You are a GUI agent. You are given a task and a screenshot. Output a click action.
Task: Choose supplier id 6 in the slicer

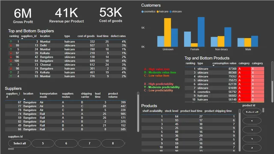[x=66, y=143]
